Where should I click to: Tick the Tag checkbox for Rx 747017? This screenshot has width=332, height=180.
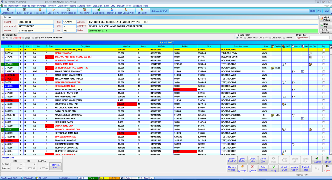pos(324,50)
